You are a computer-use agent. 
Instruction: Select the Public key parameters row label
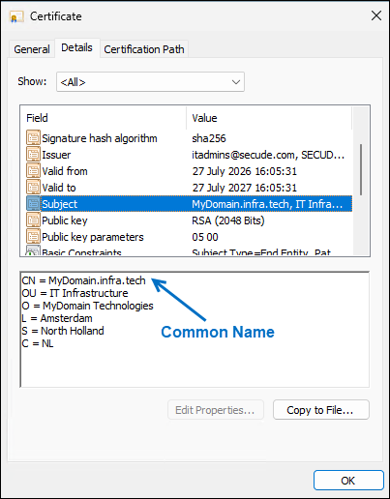tap(93, 237)
